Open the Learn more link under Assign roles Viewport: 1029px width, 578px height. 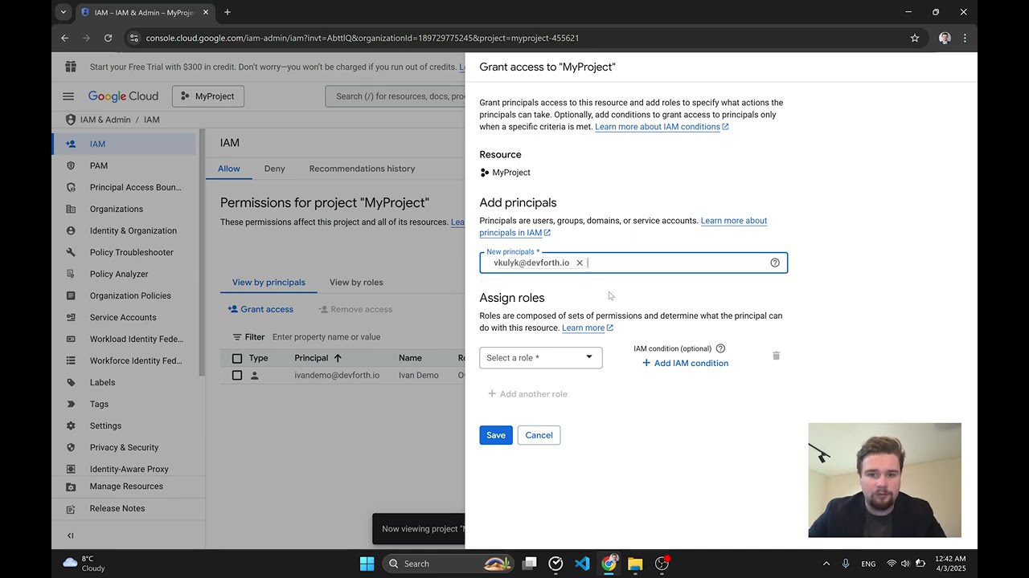588,328
